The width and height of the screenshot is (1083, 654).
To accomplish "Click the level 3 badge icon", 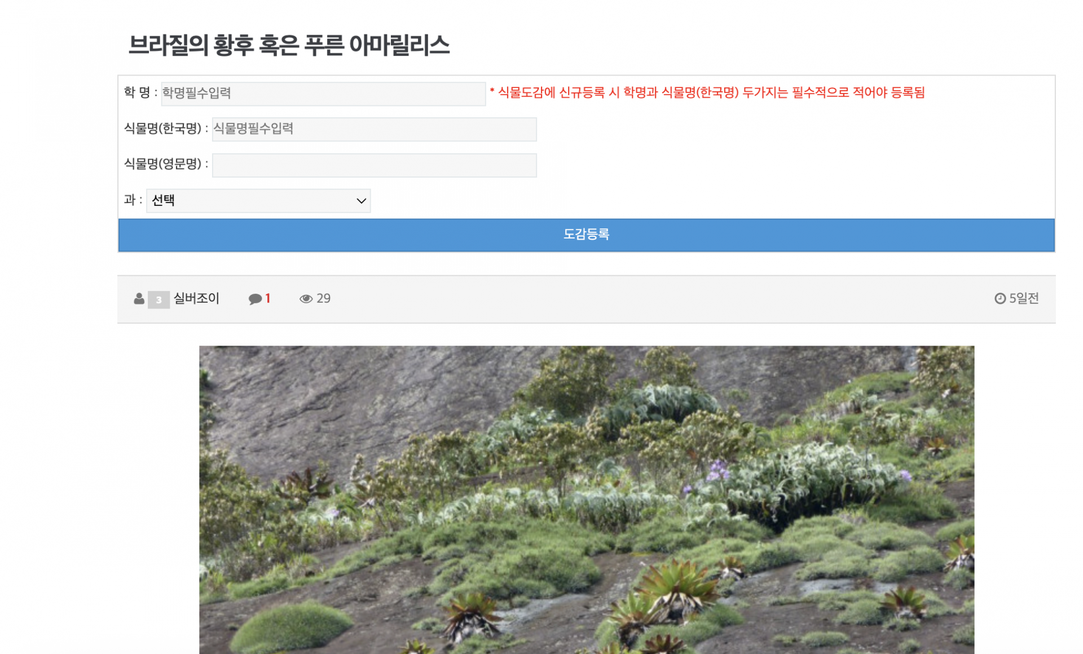I will coord(159,299).
